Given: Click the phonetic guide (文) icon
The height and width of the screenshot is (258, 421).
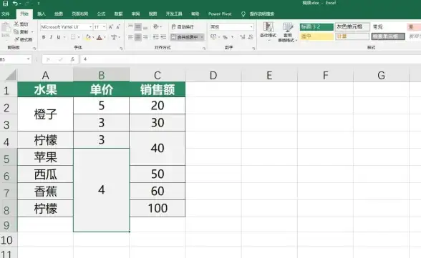Looking at the screenshot, I should click(x=114, y=37).
